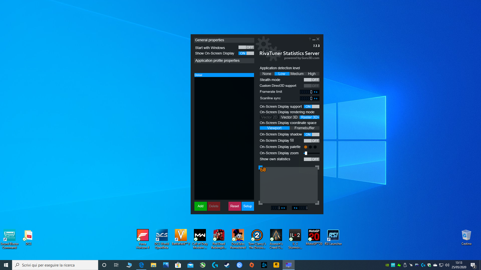Click the OSD preview top-right corner marker
481x270 pixels.
317,168
